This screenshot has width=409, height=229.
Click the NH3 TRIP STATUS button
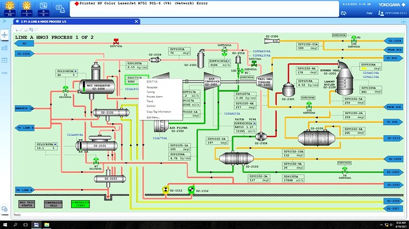pos(27,204)
